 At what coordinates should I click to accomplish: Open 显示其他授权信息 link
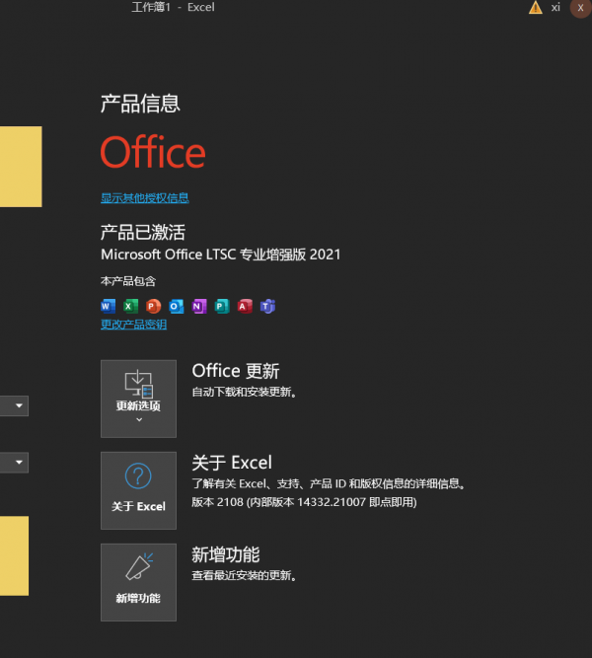[x=145, y=198]
